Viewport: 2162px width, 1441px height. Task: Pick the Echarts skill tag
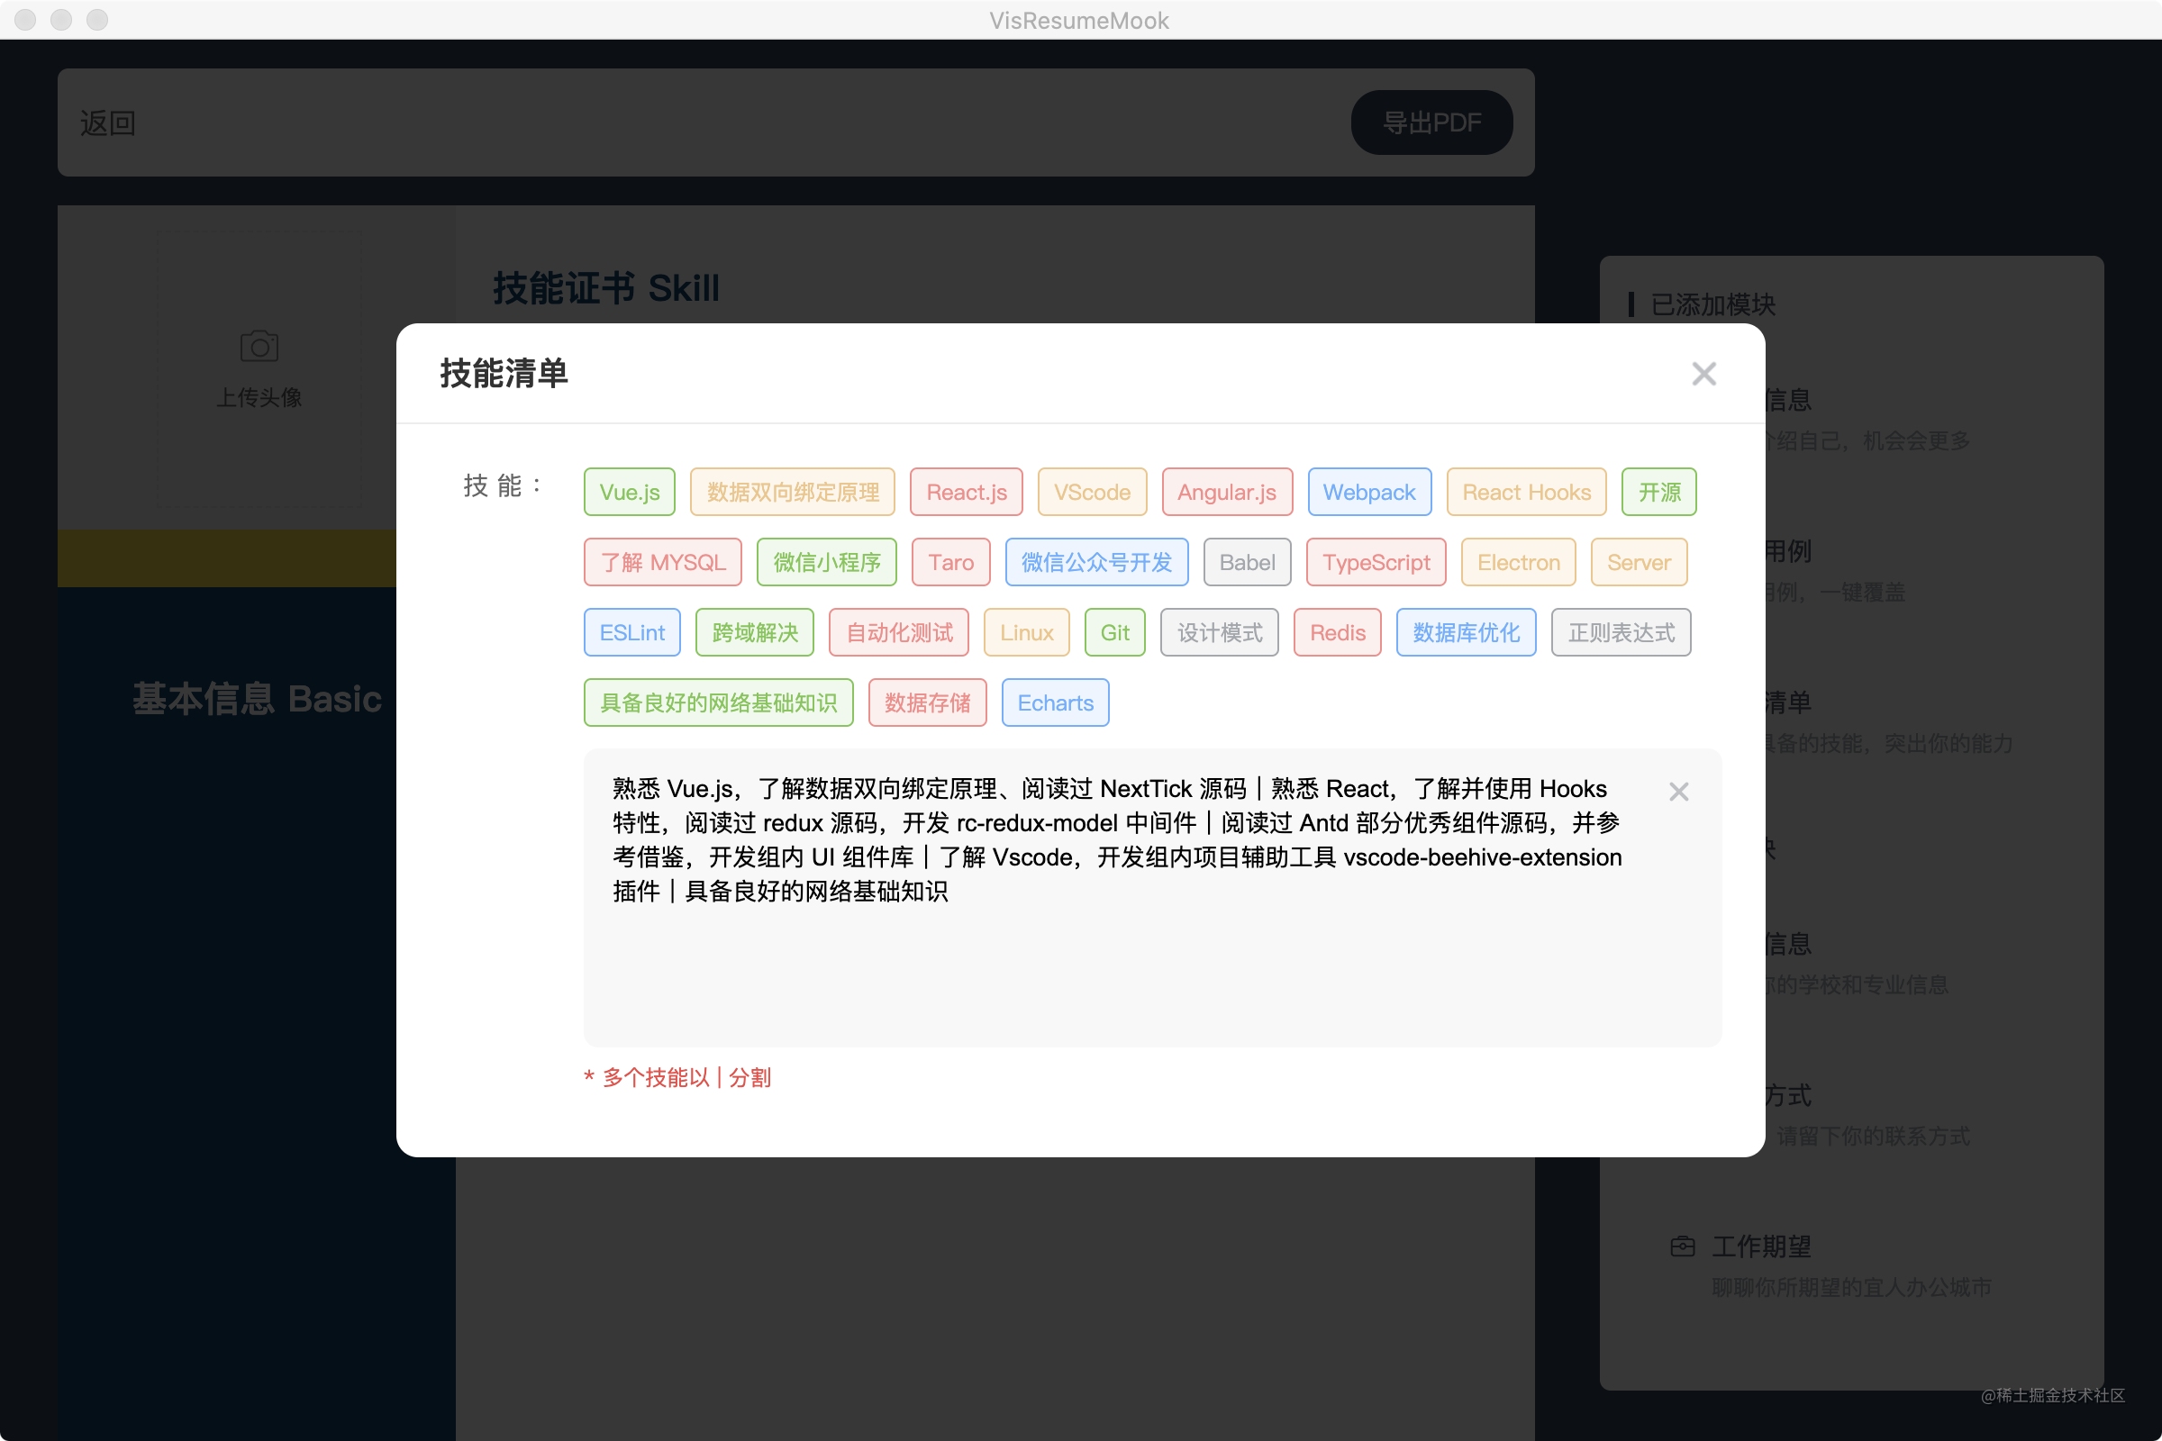1054,703
